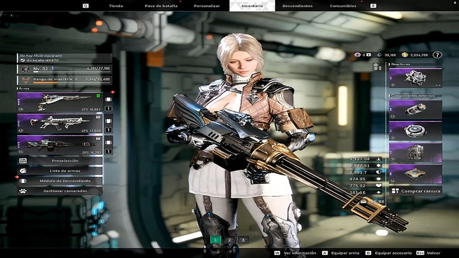Click the Q previous-tab key icon

[85, 6]
